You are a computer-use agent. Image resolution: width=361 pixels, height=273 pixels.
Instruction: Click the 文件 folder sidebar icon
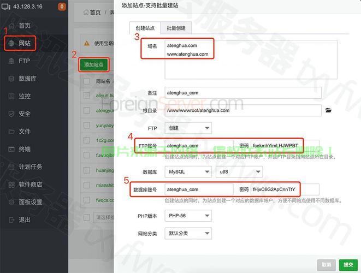click(x=11, y=132)
